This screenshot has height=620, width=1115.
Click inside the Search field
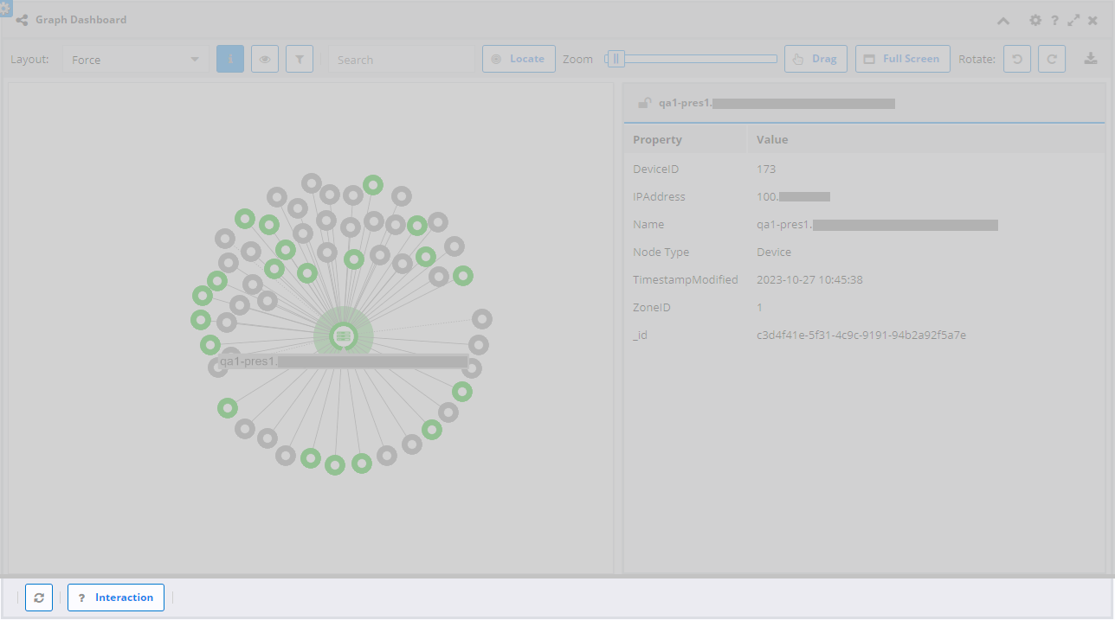[x=401, y=59]
